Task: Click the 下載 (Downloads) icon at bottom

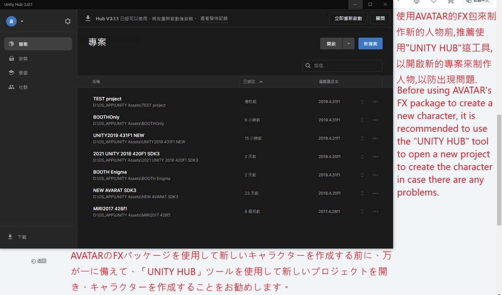Action: [x=10, y=237]
